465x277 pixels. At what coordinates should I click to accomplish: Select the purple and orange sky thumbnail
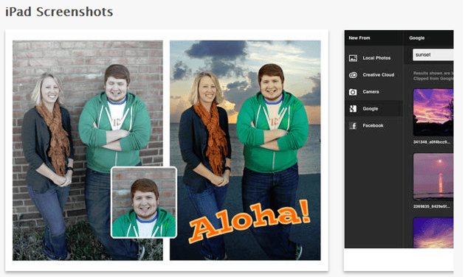433,112
